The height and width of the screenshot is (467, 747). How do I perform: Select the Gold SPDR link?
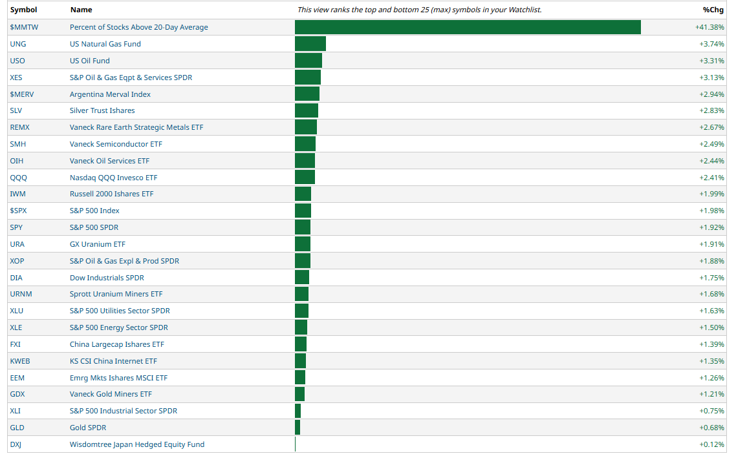pos(88,428)
